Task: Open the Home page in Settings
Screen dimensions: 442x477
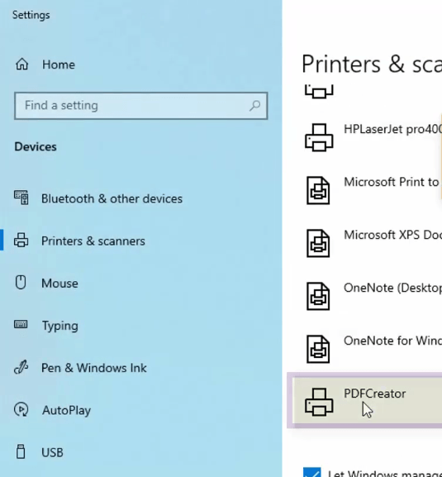Action: [59, 64]
